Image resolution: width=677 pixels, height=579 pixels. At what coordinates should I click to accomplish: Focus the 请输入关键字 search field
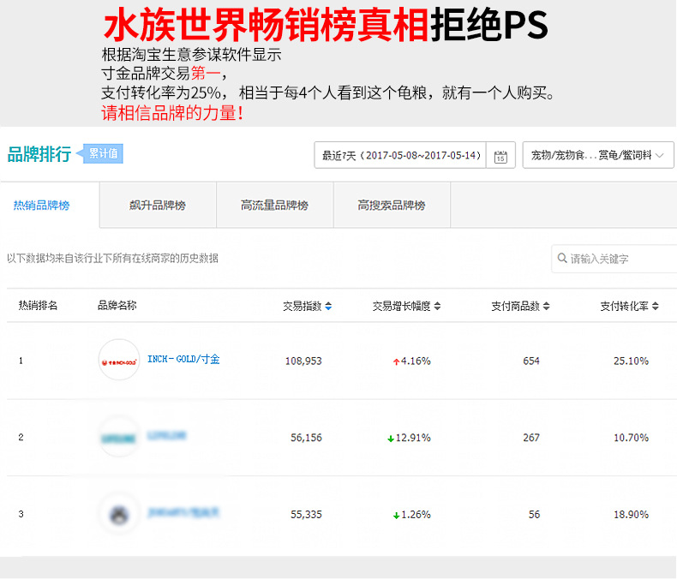(x=614, y=259)
